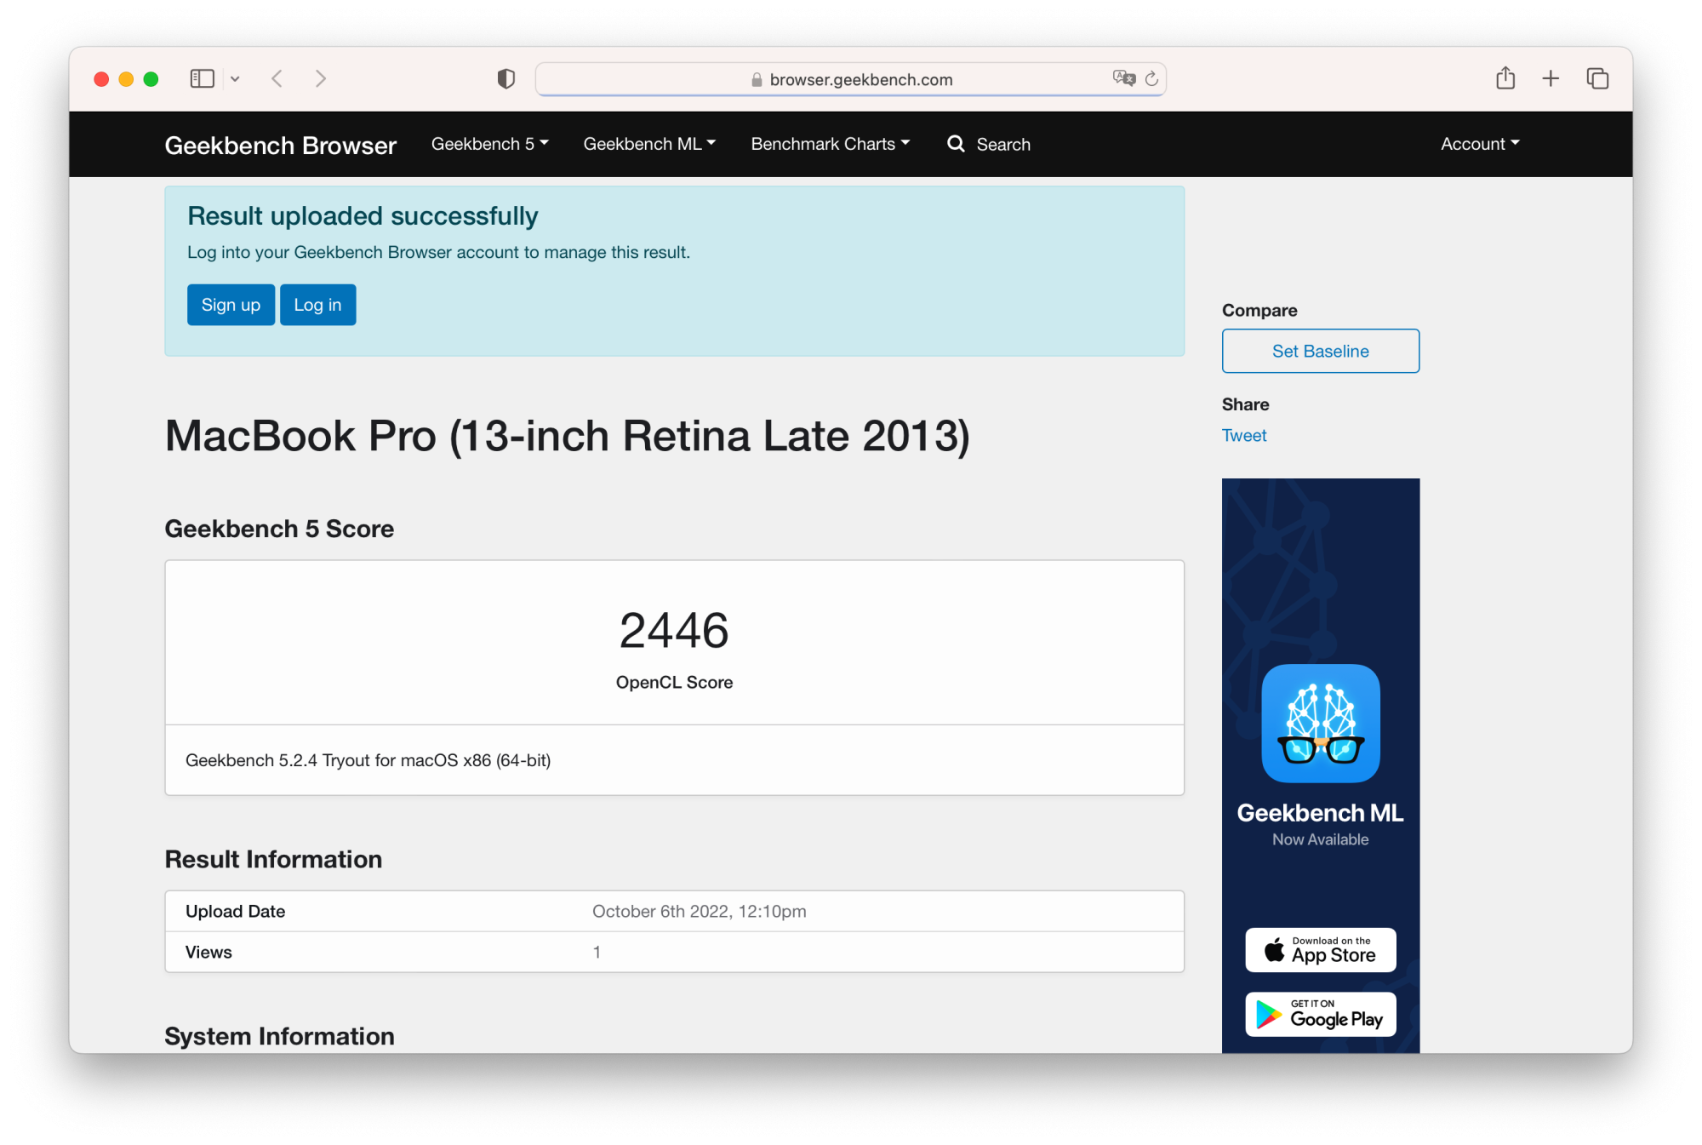This screenshot has width=1702, height=1145.
Task: Open the Account menu
Action: point(1479,144)
